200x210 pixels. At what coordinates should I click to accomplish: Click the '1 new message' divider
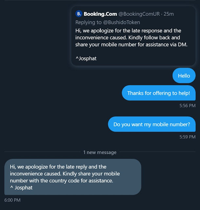tap(100, 152)
